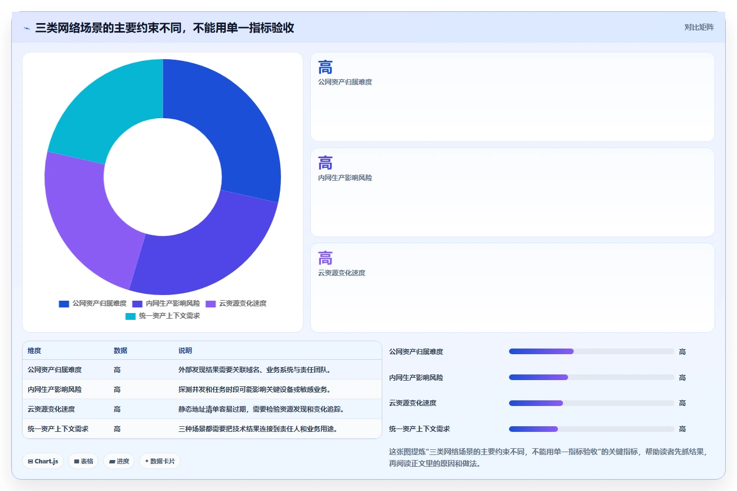The image size is (737, 491).
Task: Click the 进度 tag button
Action: tap(119, 461)
